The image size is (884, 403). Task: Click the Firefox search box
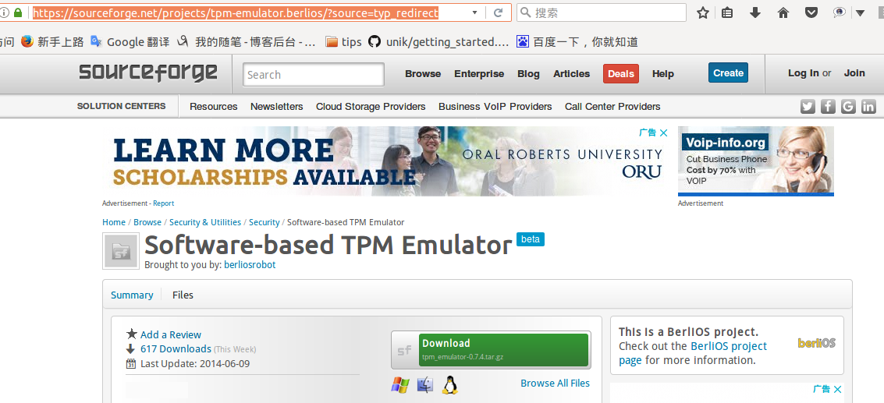(x=601, y=12)
